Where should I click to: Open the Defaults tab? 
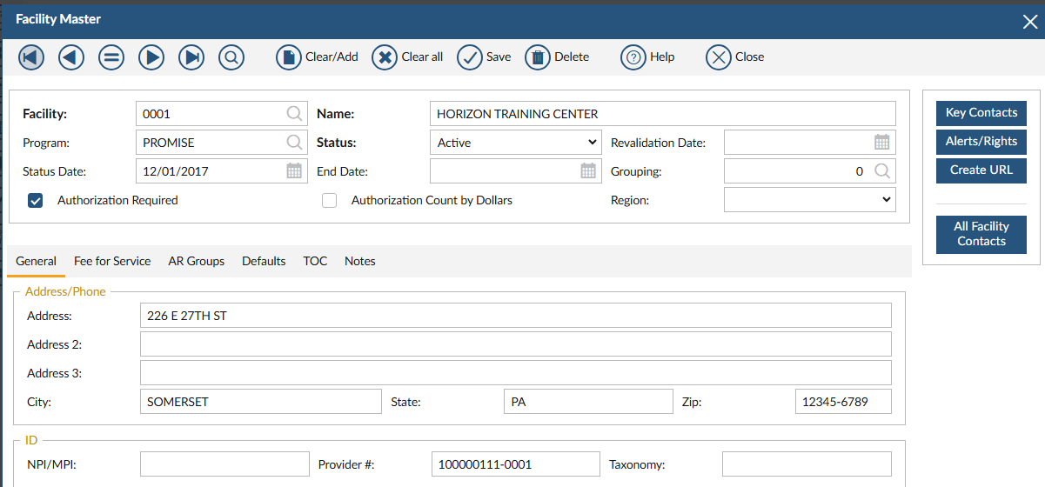(264, 261)
